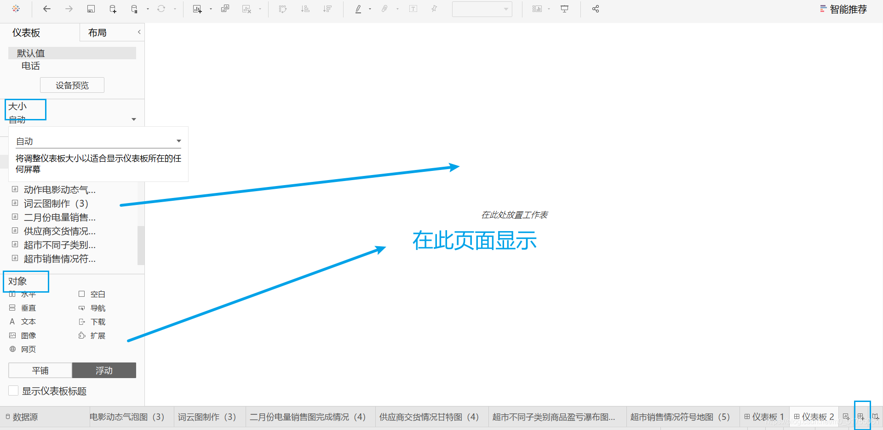883x430 pixels.
Task: Click the sheet list vertical scrollbar
Action: click(x=141, y=245)
